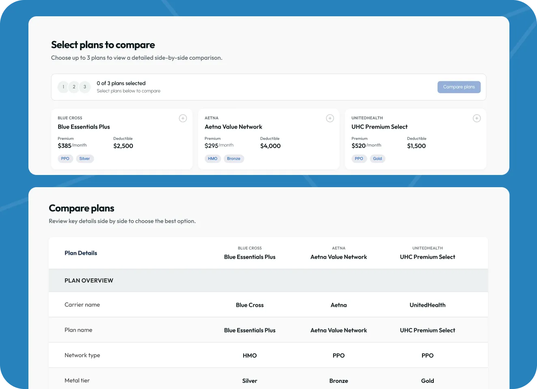Click the HMO network type cell
The image size is (537, 389).
(250, 356)
